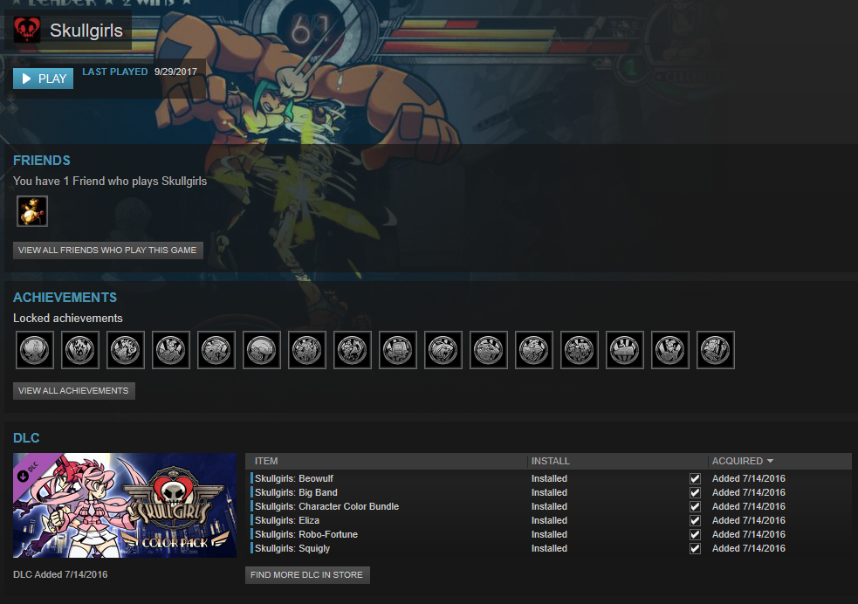Screen dimensions: 858x604
Task: Open the seventh locked achievement icon
Action: pos(307,350)
